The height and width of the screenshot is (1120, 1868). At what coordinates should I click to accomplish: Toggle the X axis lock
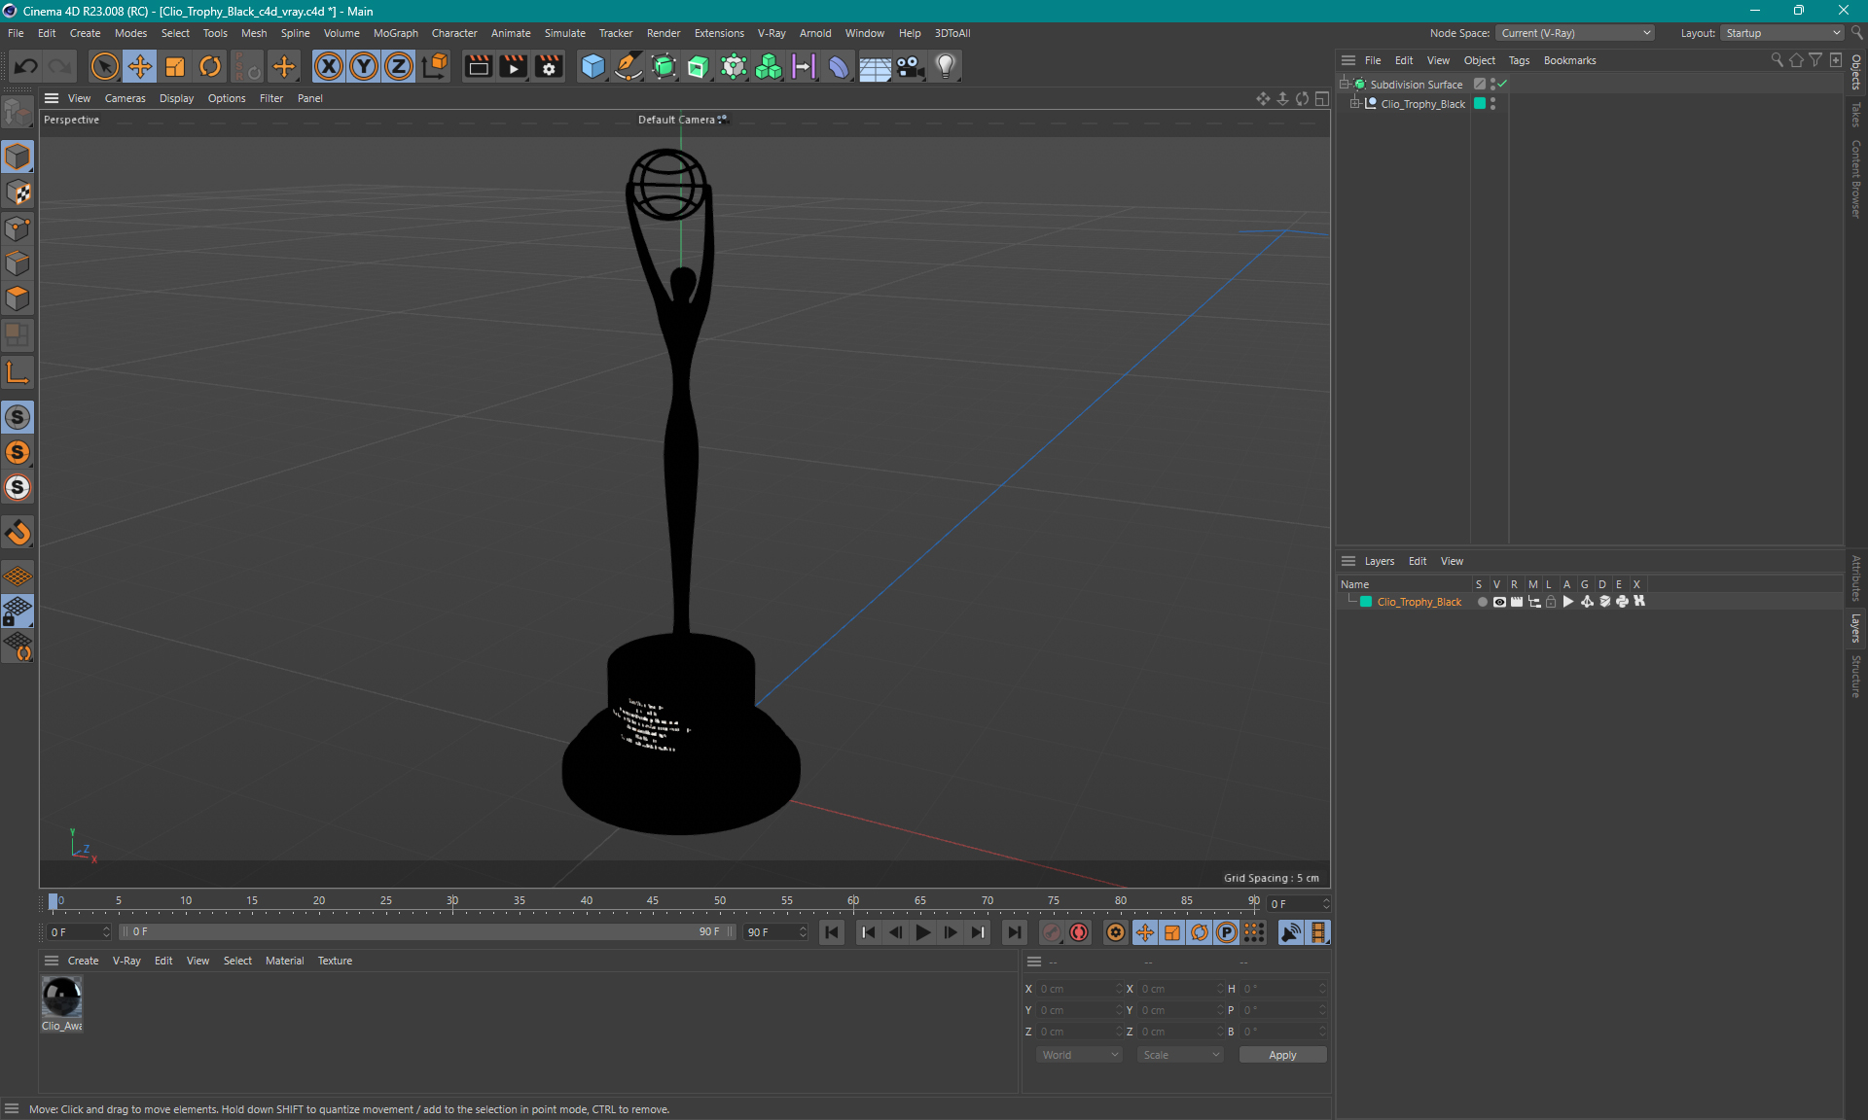[329, 66]
